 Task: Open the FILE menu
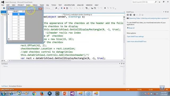(3, 5)
